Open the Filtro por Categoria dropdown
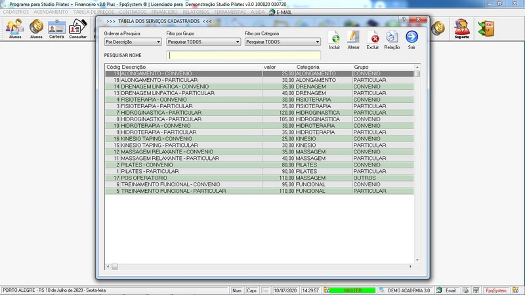The width and height of the screenshot is (525, 295). (283, 42)
